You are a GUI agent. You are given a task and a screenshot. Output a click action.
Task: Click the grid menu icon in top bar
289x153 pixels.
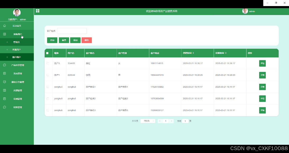tap(38, 11)
